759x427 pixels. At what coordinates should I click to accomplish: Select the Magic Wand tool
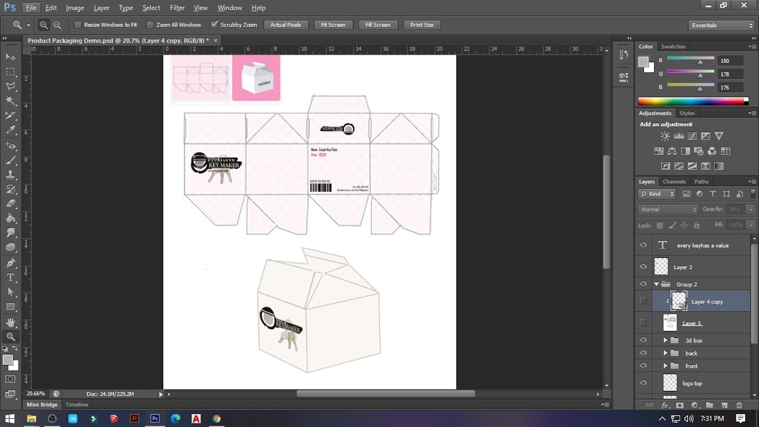pos(11,101)
